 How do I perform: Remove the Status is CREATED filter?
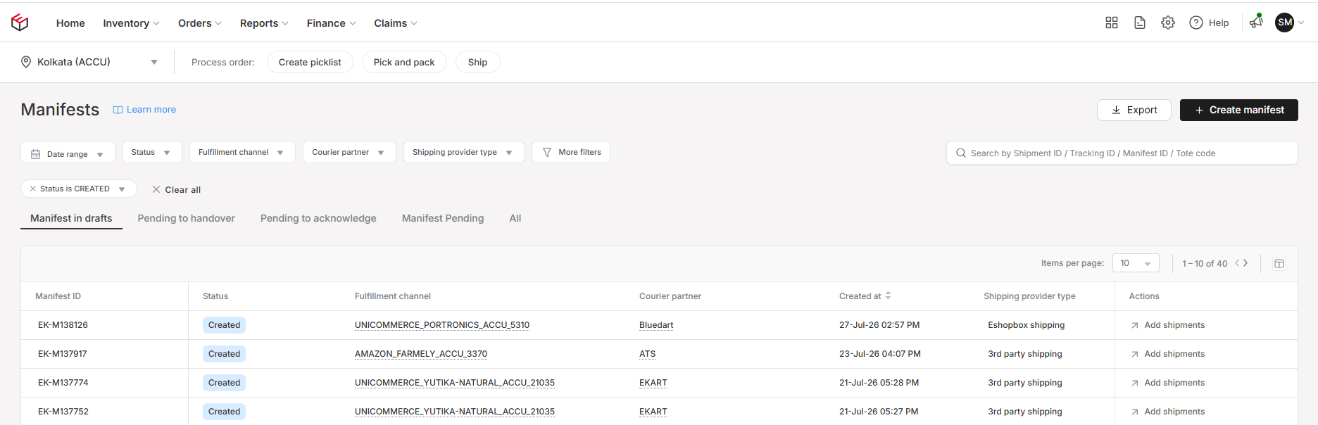pyautogui.click(x=32, y=189)
